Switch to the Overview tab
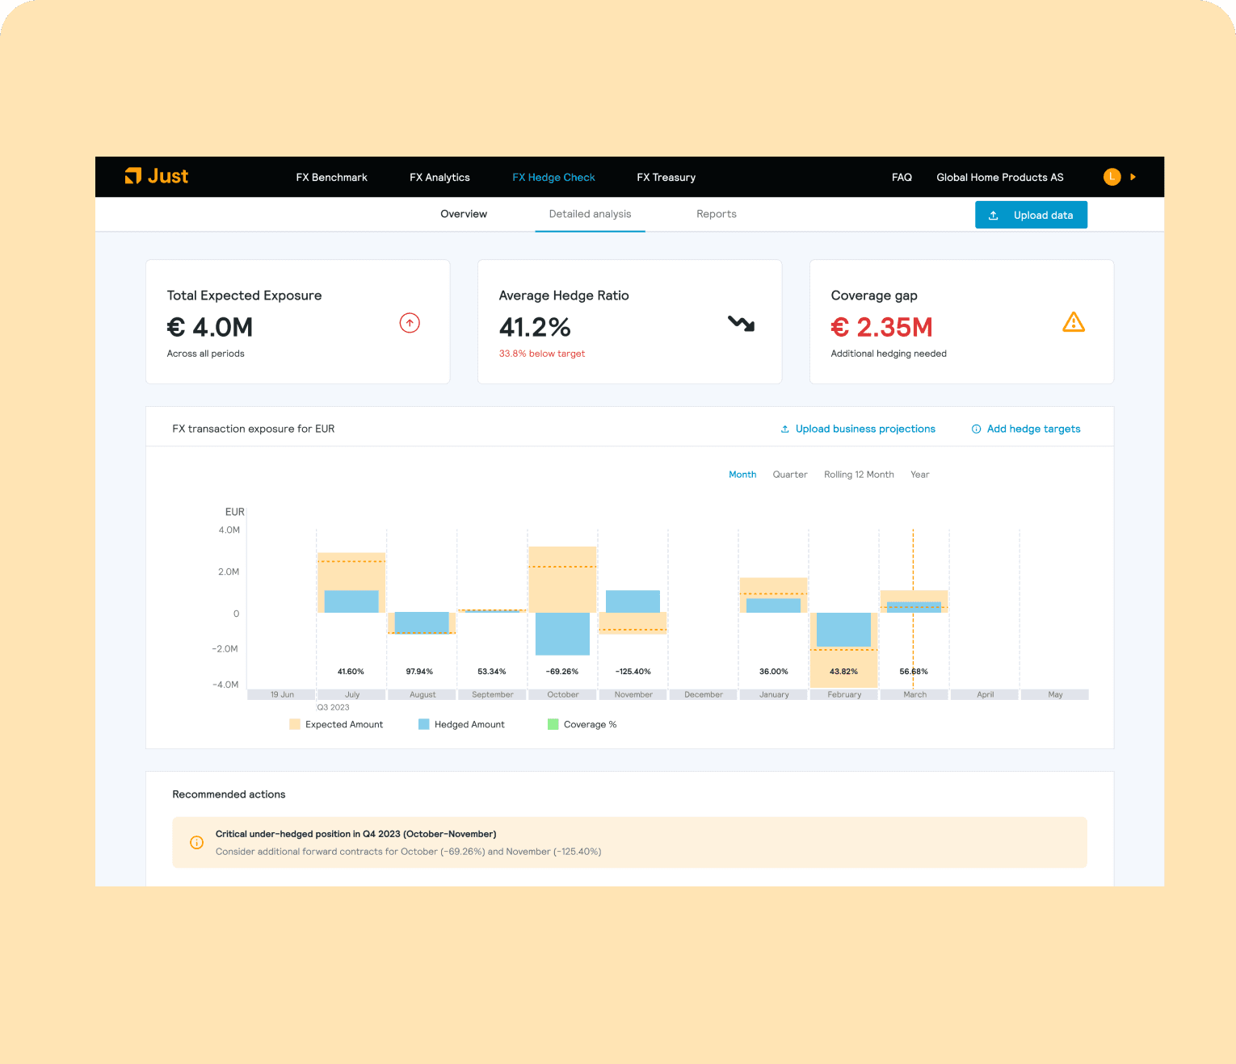1236x1064 pixels. [x=464, y=214]
